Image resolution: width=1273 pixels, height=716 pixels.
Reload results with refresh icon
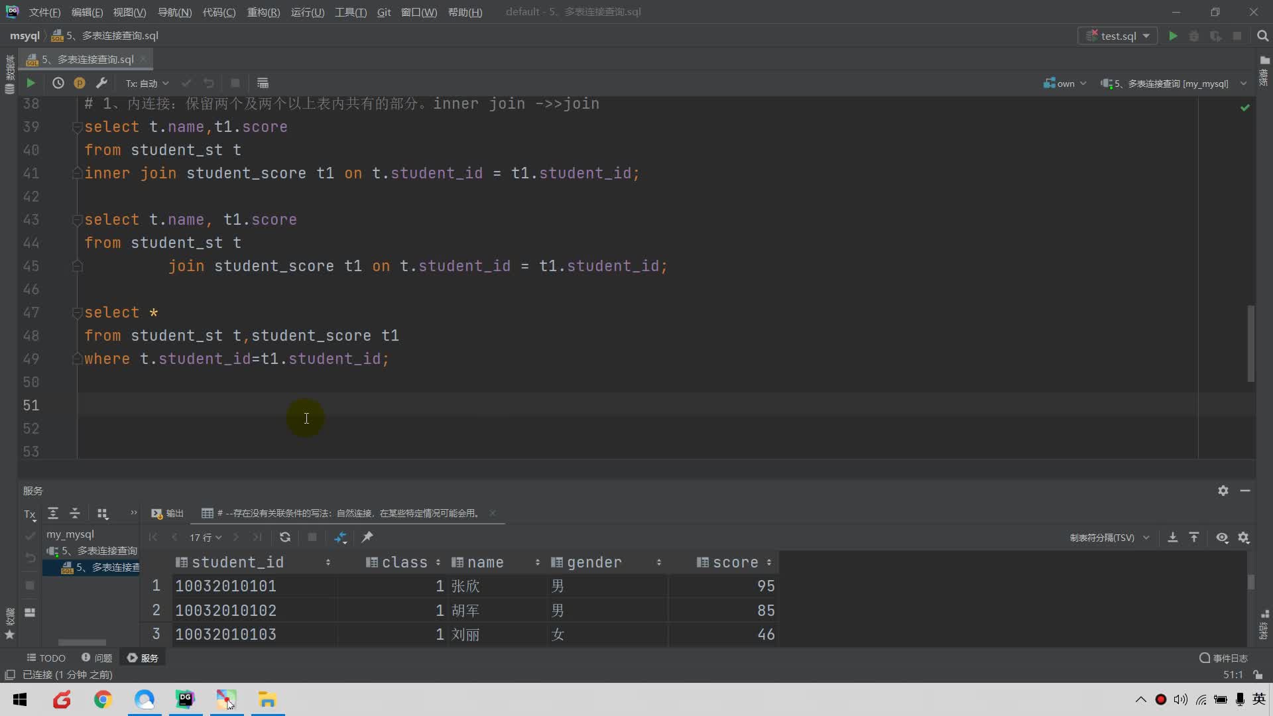point(285,537)
